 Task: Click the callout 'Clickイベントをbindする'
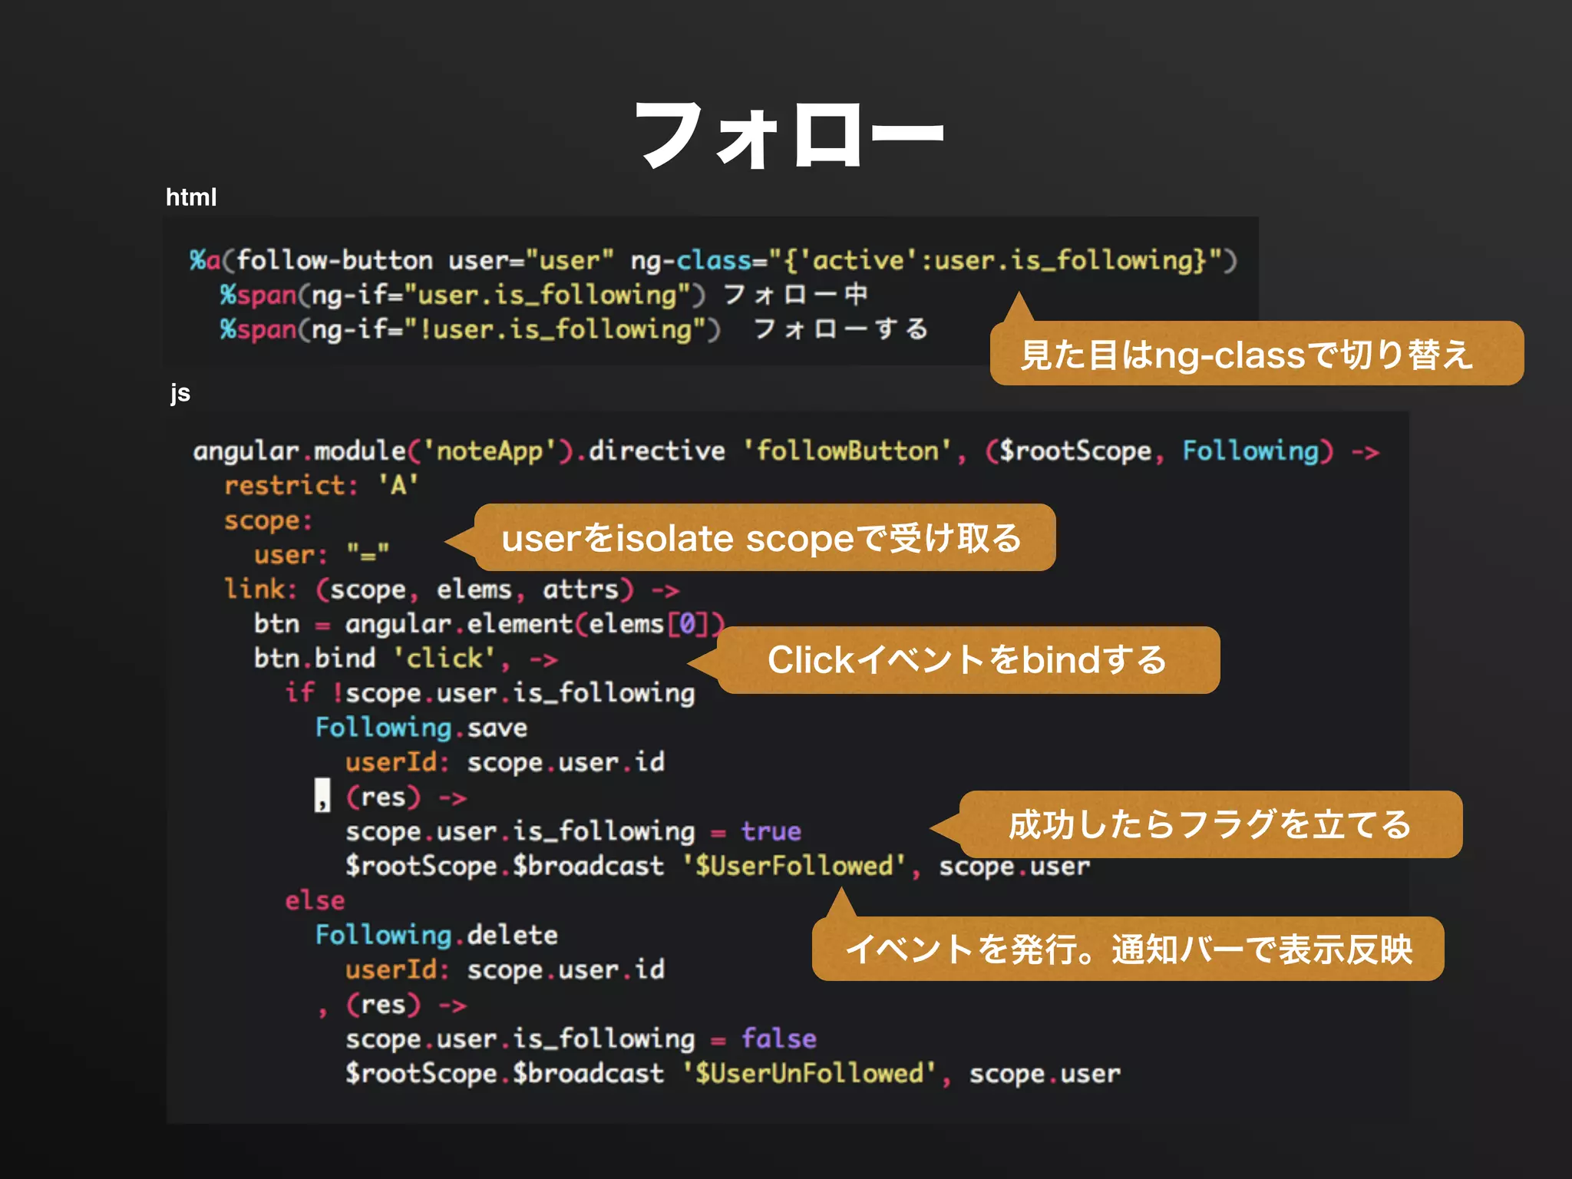(x=968, y=660)
